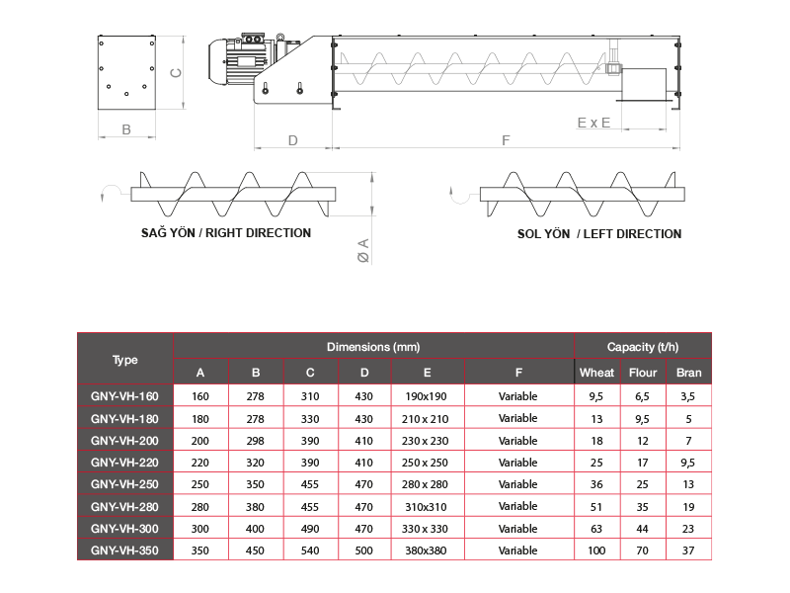Click the 280 x 280 E dimension value

point(425,484)
